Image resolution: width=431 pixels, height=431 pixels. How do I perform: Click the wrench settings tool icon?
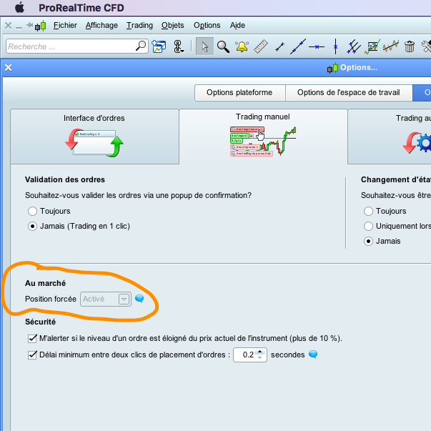click(427, 46)
